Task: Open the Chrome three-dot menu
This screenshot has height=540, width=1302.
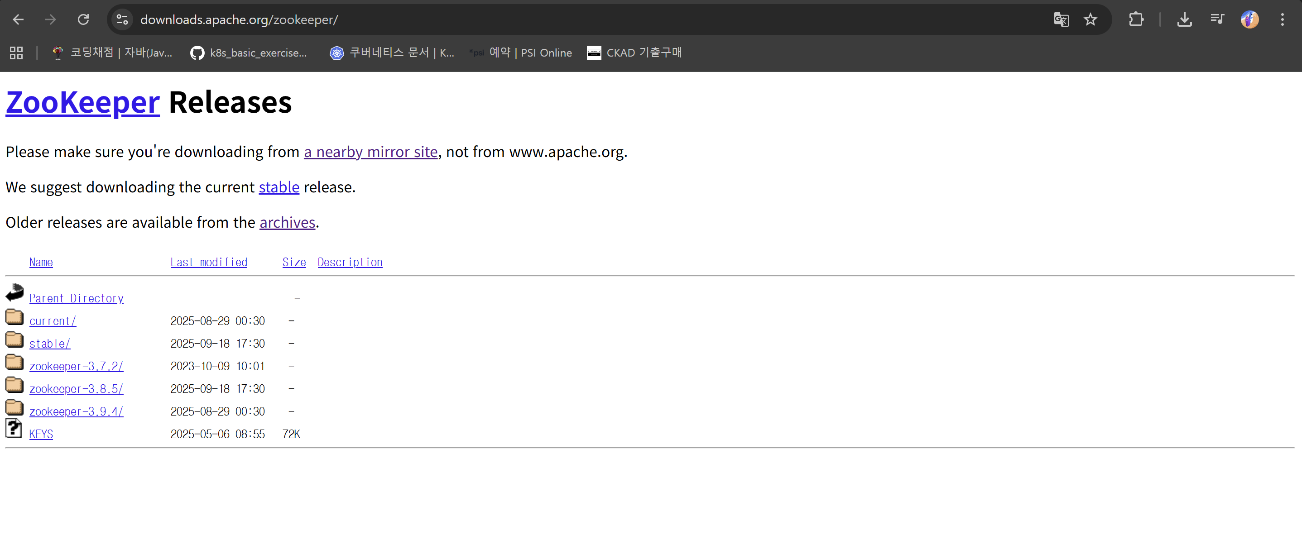Action: (x=1282, y=20)
